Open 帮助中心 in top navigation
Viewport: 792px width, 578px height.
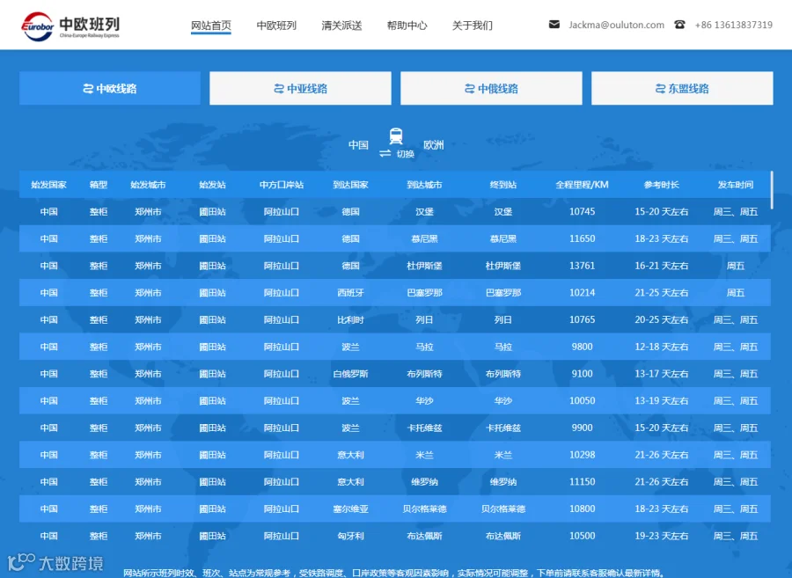click(x=407, y=26)
